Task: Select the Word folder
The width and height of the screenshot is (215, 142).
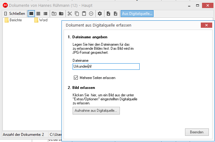Action: point(41,20)
